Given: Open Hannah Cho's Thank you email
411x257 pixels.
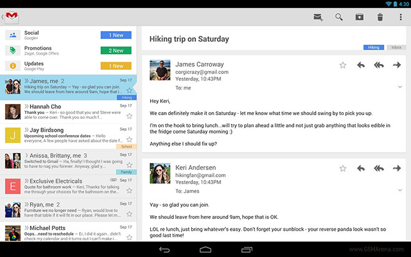Looking at the screenshot, I should click(x=68, y=112).
